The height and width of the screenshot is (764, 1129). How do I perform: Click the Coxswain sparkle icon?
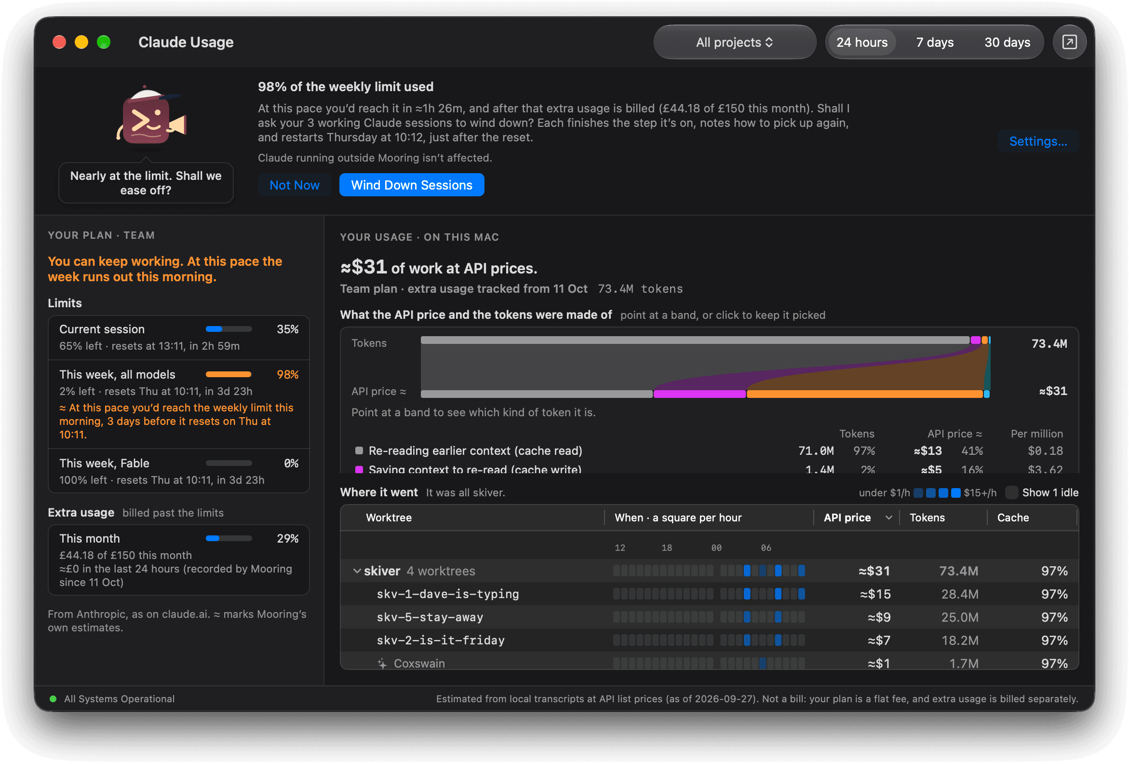pos(382,663)
